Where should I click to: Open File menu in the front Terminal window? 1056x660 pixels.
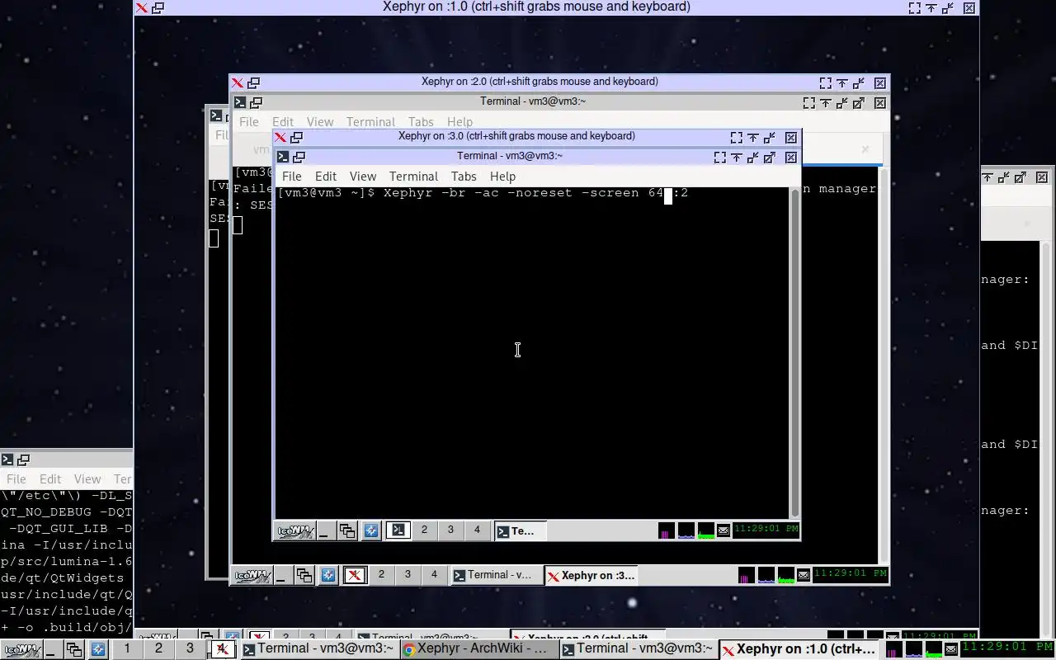(291, 177)
